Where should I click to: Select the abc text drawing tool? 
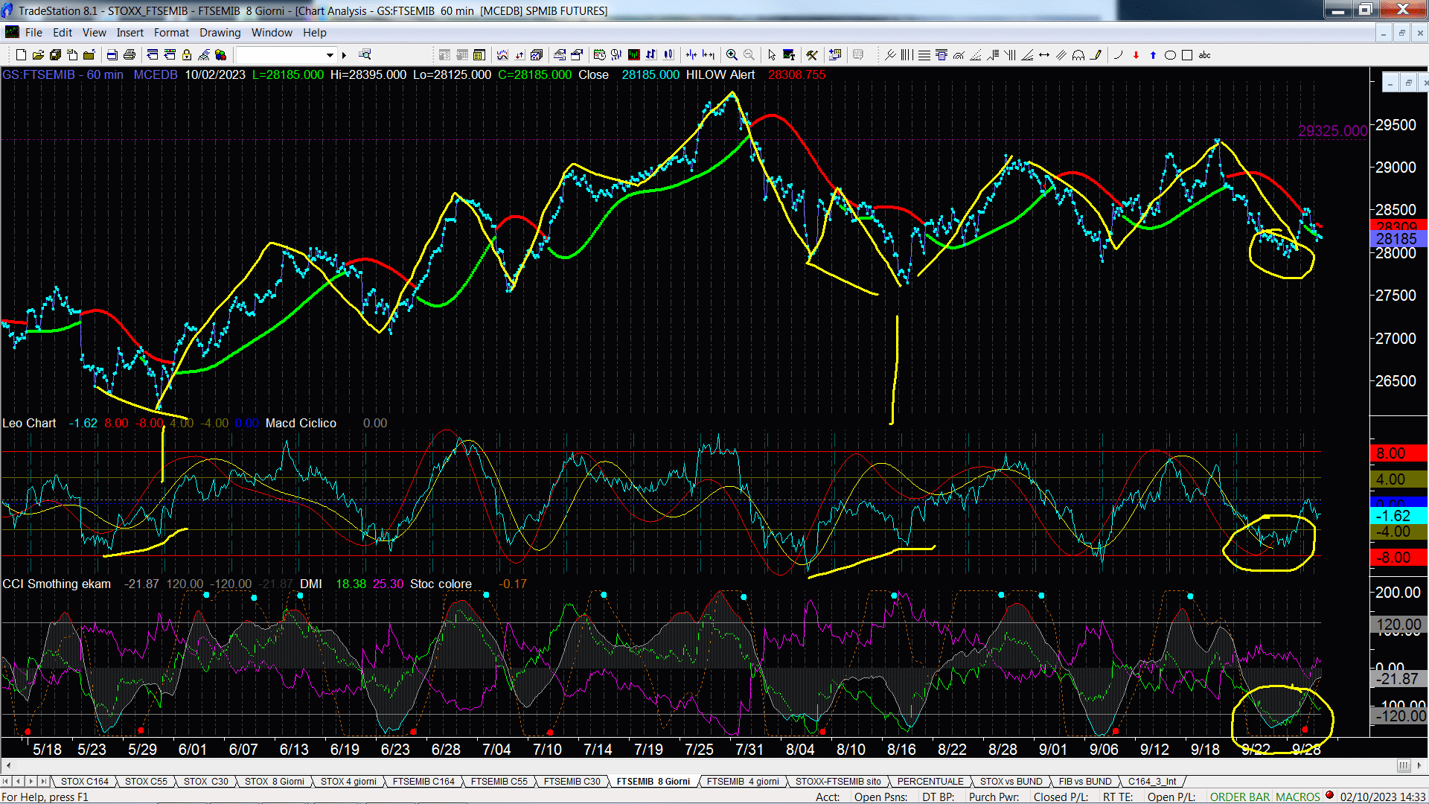point(1204,55)
